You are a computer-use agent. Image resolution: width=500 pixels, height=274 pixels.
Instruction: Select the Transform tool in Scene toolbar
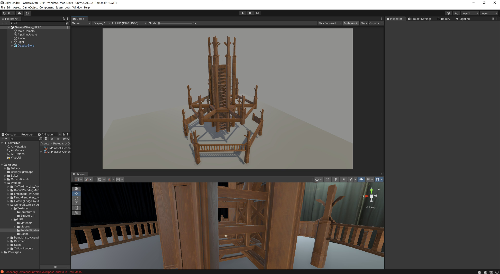76,213
